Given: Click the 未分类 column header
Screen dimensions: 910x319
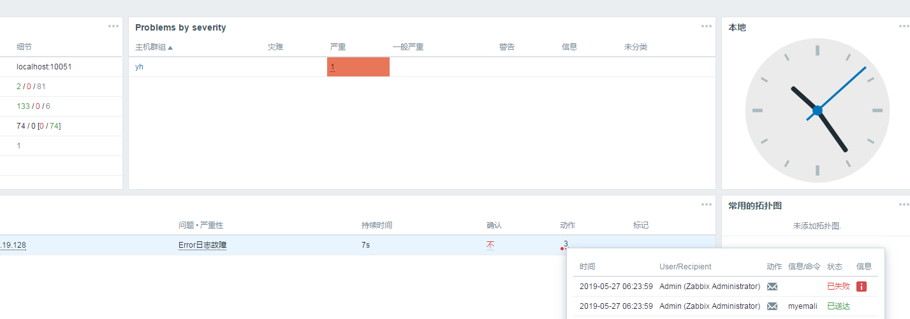Looking at the screenshot, I should 636,47.
